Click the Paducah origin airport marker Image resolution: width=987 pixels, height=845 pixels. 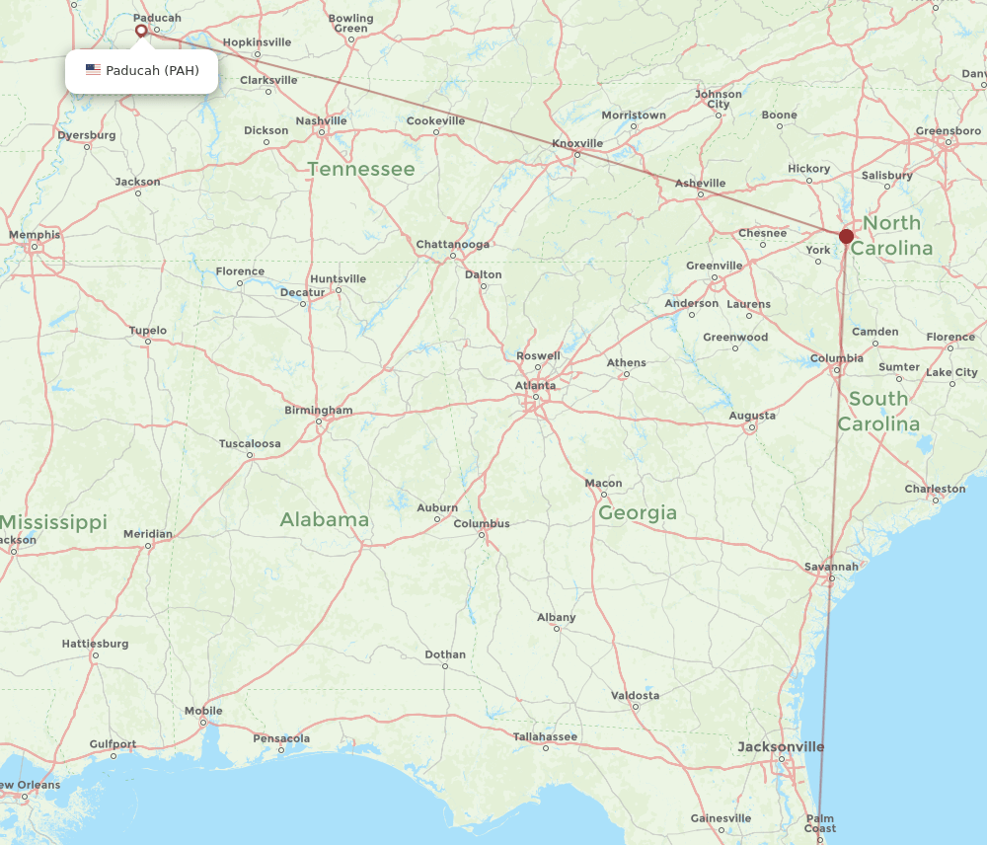point(141,31)
